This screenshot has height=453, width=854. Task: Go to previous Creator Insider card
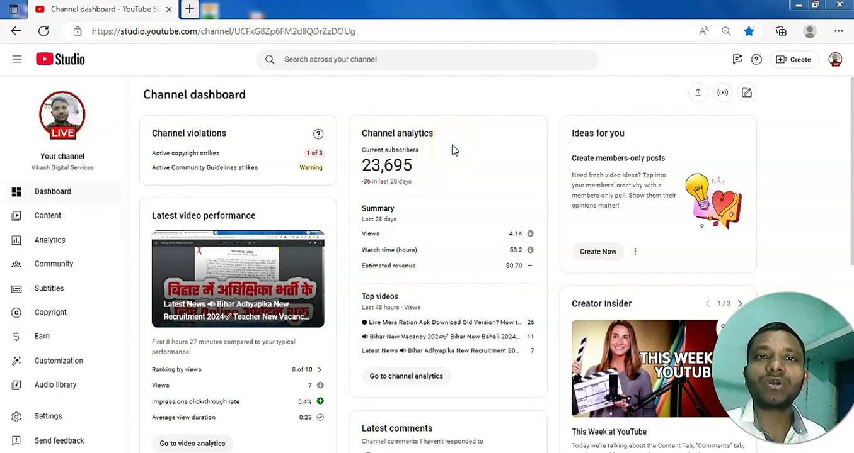coord(707,303)
